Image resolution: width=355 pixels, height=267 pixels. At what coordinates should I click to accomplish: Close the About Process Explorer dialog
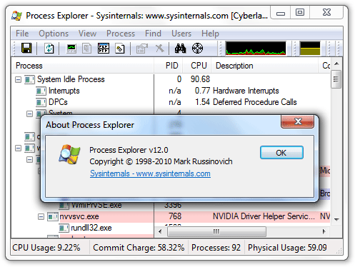pyautogui.click(x=297, y=121)
